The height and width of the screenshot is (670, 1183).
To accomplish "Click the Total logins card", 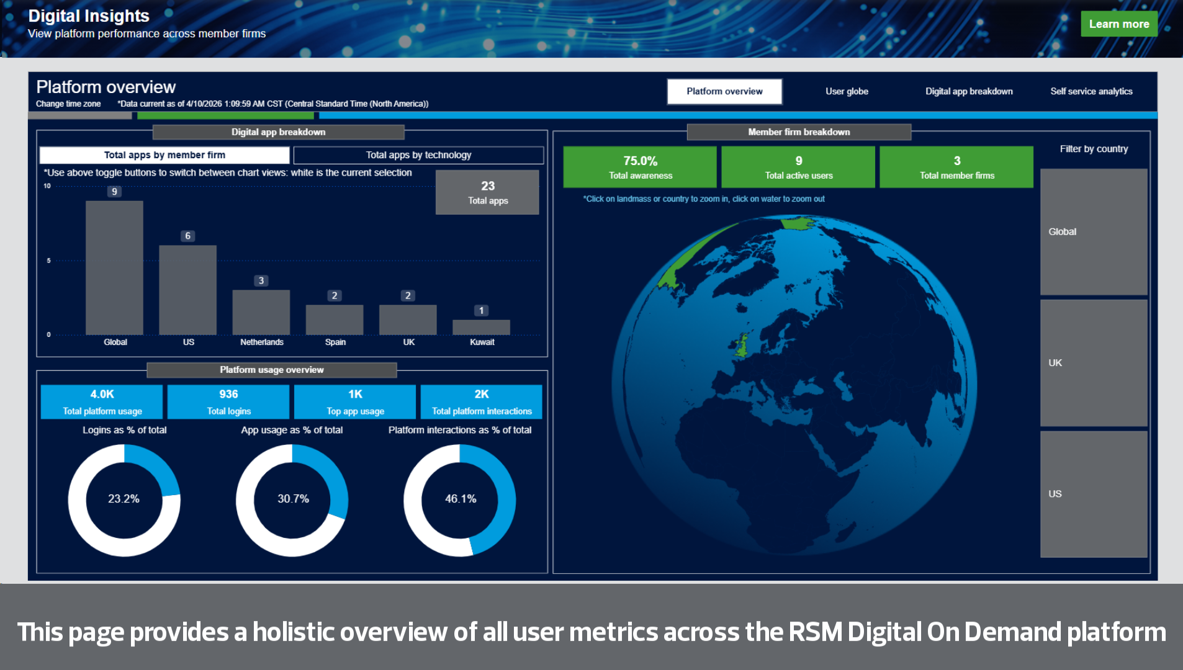I will [x=228, y=402].
